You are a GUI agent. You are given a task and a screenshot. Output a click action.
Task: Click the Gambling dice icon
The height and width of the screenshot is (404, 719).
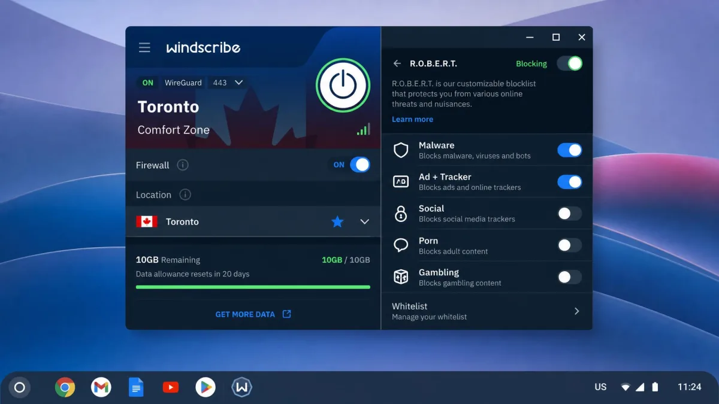(x=401, y=277)
